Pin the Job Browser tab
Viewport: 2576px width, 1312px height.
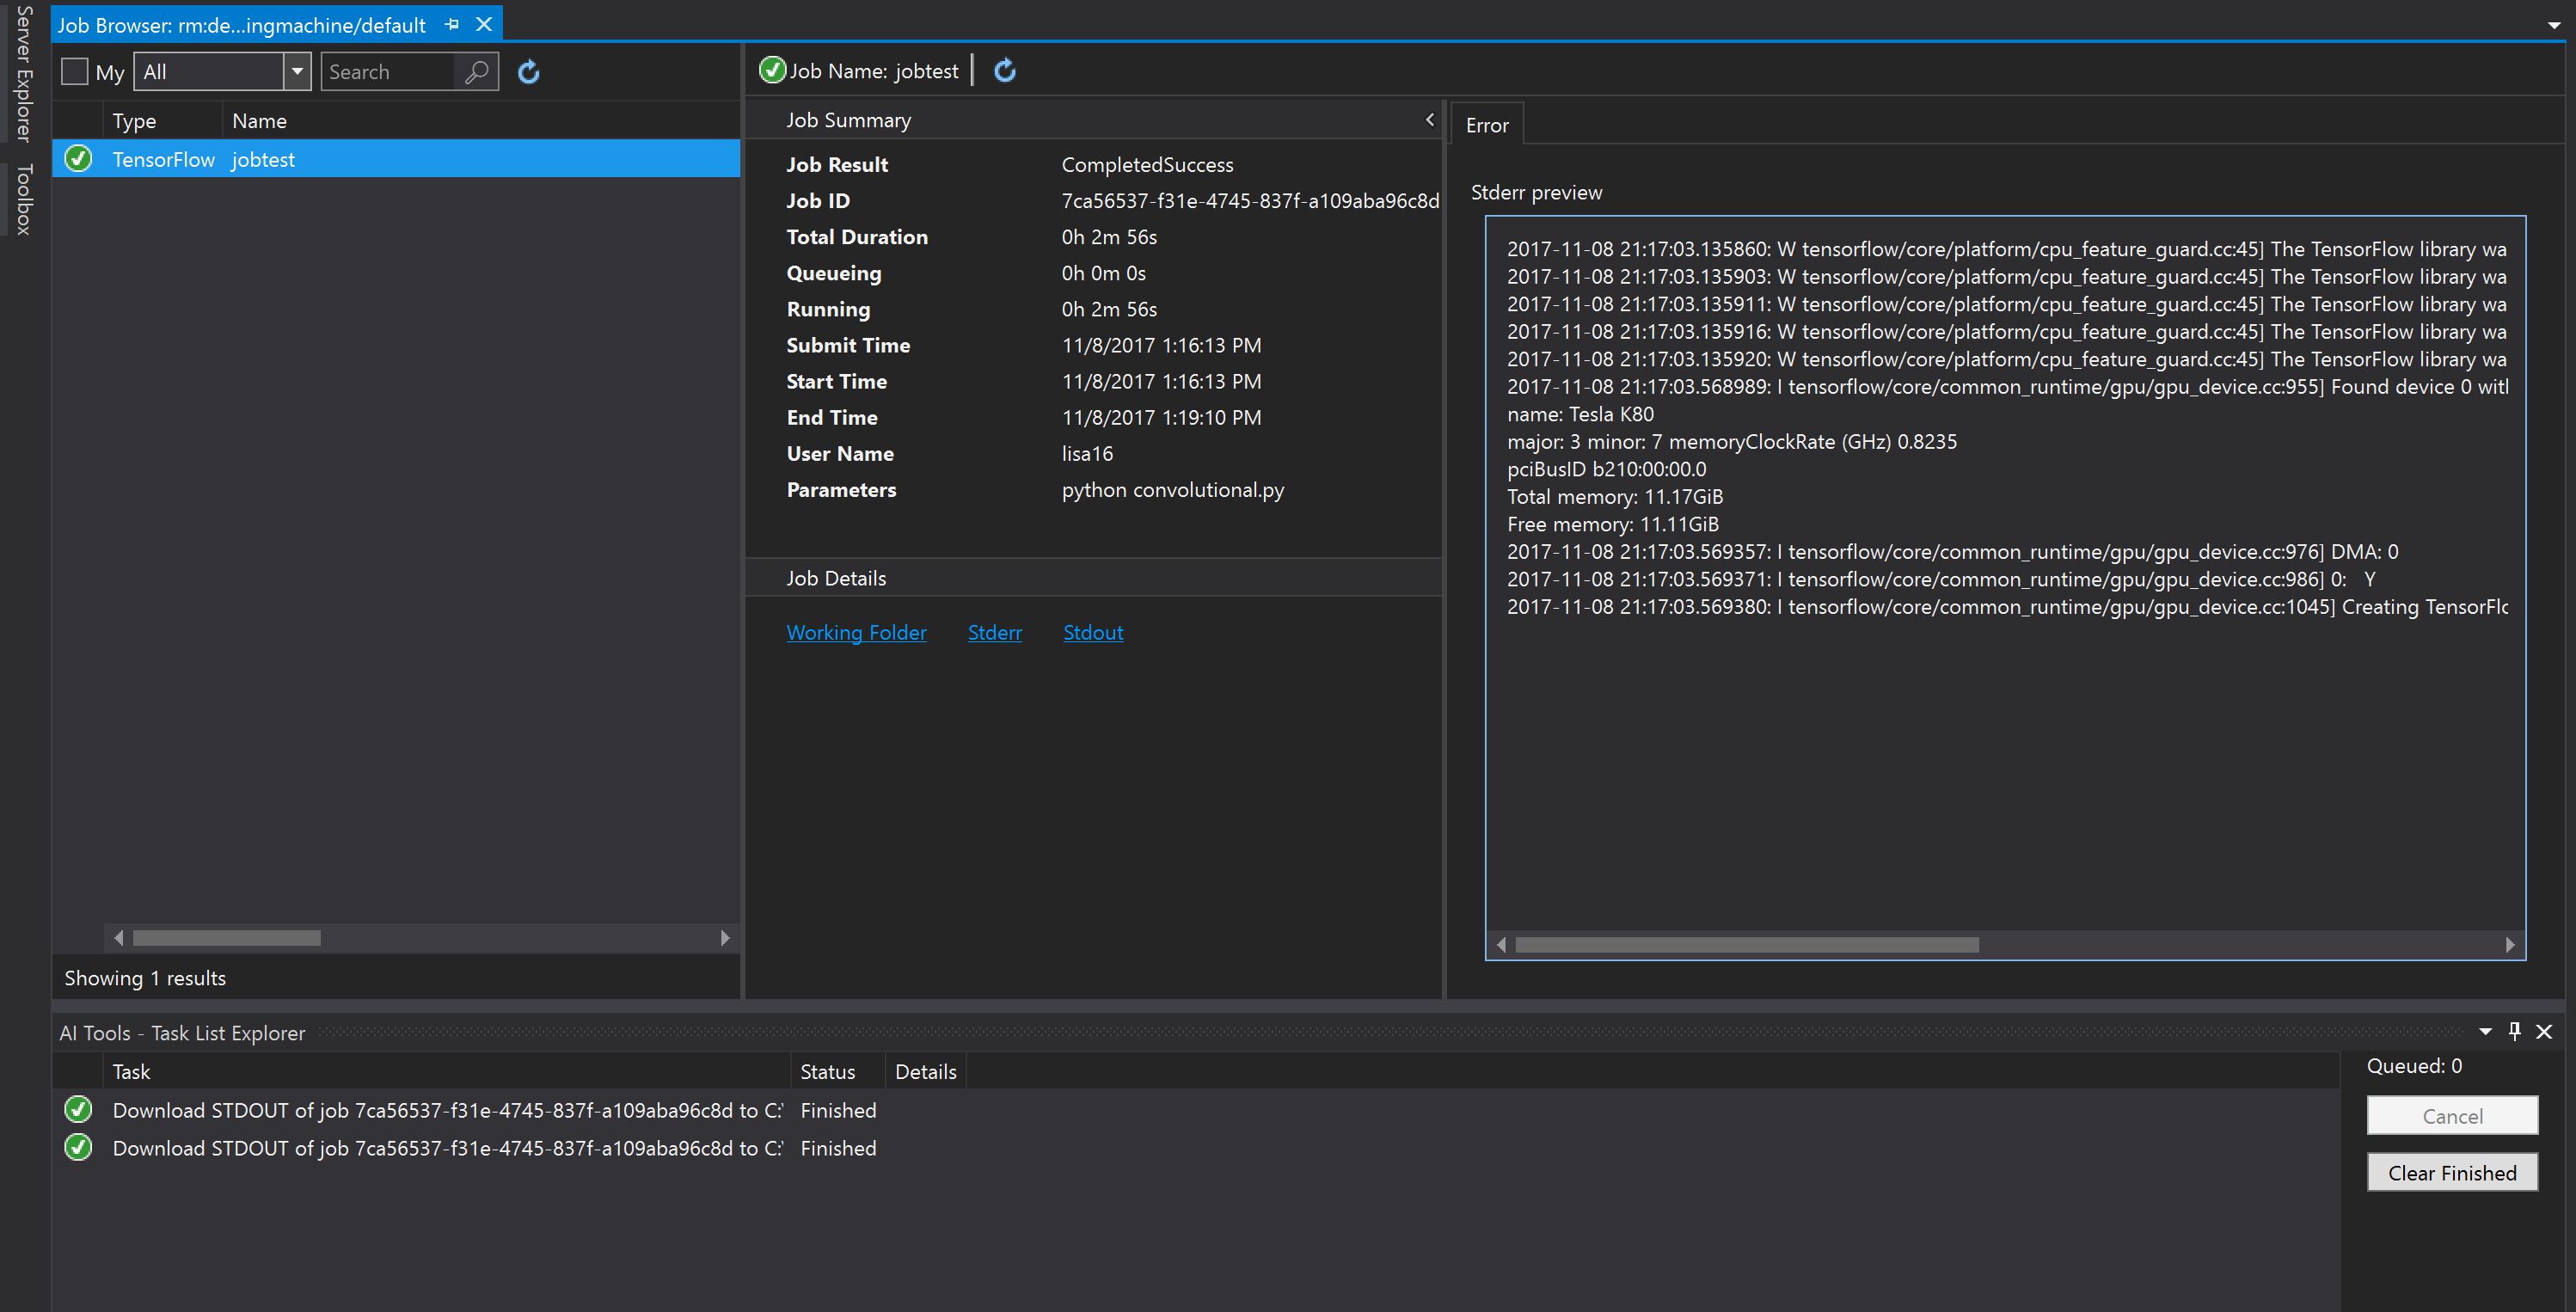(452, 24)
